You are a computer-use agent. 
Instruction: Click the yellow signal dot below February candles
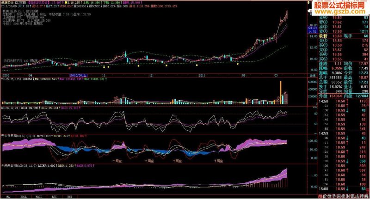point(237,64)
